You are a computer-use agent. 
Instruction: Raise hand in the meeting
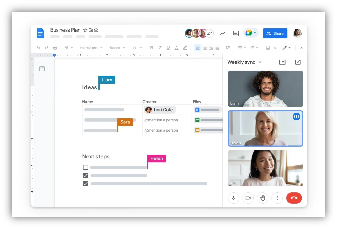pos(263,198)
